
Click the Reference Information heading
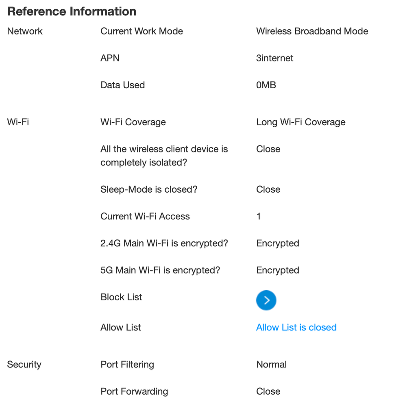pos(72,11)
